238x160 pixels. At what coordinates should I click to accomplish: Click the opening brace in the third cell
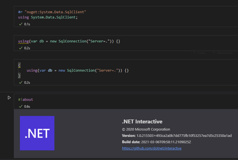[x=19, y=65]
